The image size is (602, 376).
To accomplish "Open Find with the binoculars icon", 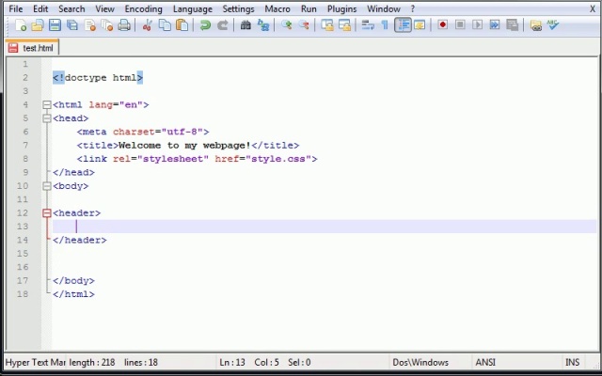I will pyautogui.click(x=246, y=25).
